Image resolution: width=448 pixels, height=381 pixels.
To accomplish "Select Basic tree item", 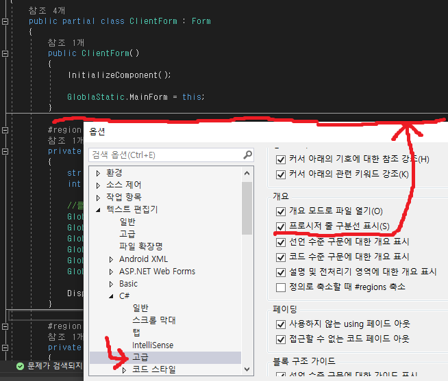I will click(x=128, y=284).
